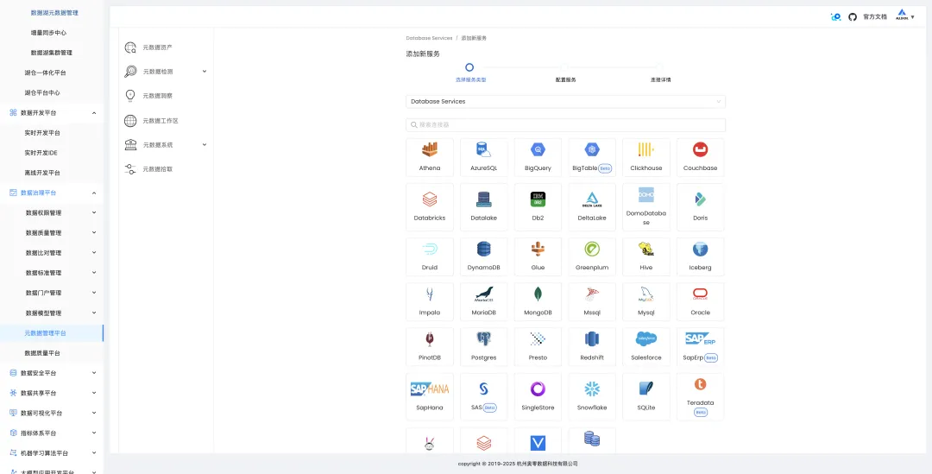Choose the AzureSQL database service
The width and height of the screenshot is (932, 474).
(x=484, y=158)
